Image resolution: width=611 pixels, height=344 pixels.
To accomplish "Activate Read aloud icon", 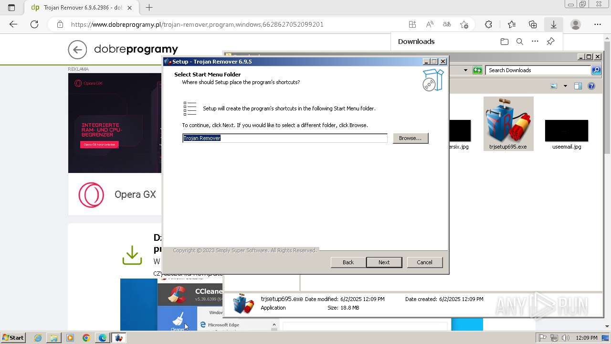I will (430, 24).
